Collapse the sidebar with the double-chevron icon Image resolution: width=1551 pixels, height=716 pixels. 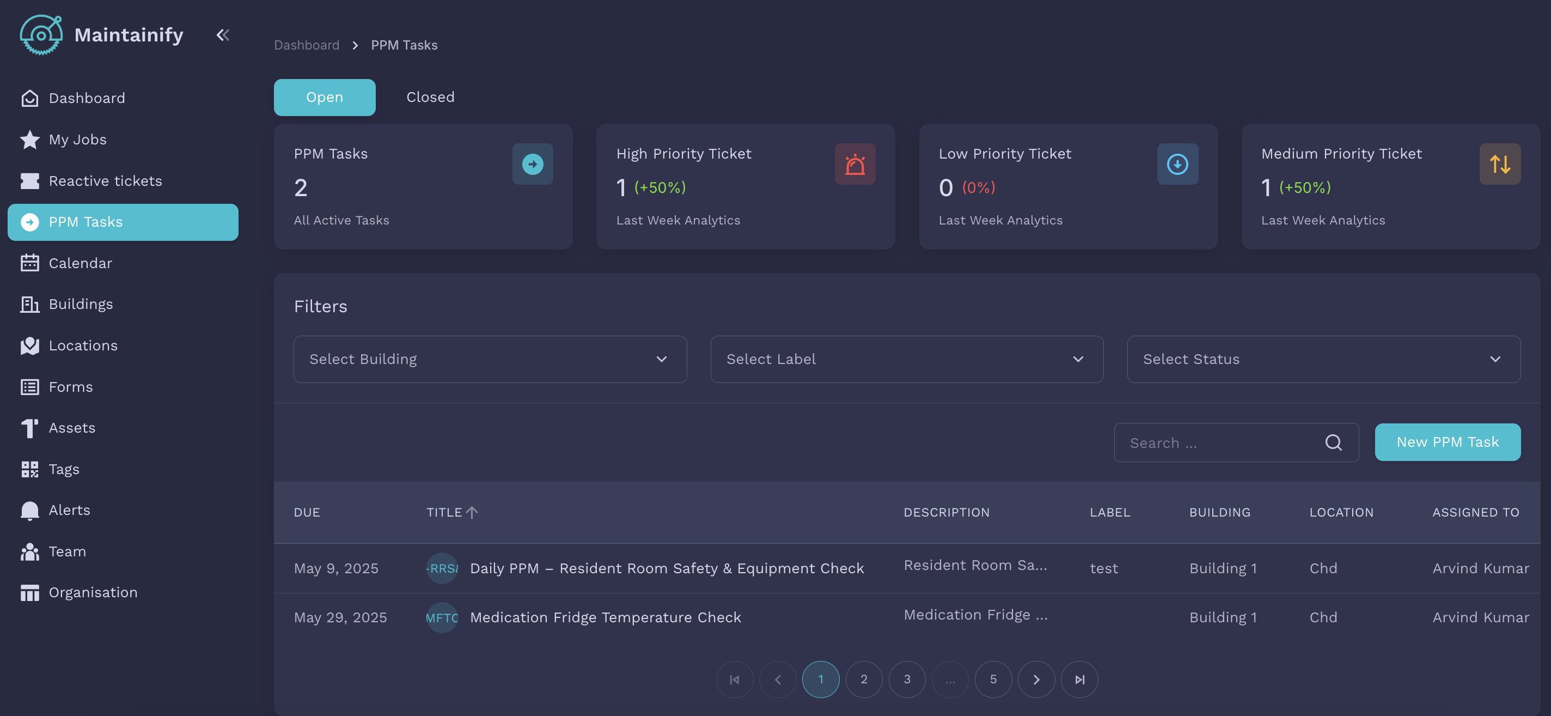(223, 35)
